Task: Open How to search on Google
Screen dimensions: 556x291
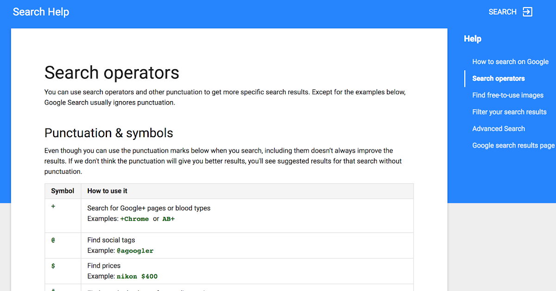Action: (x=510, y=61)
